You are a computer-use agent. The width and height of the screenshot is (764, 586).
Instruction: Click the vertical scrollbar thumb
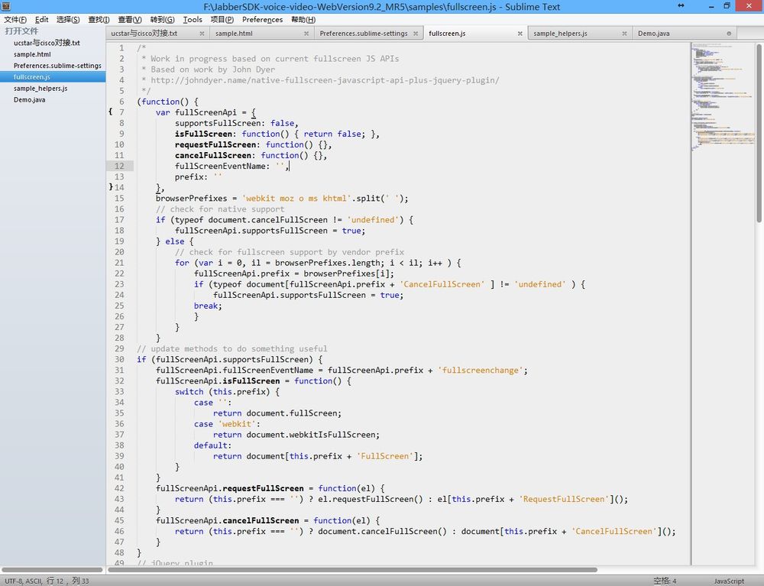tap(759, 132)
